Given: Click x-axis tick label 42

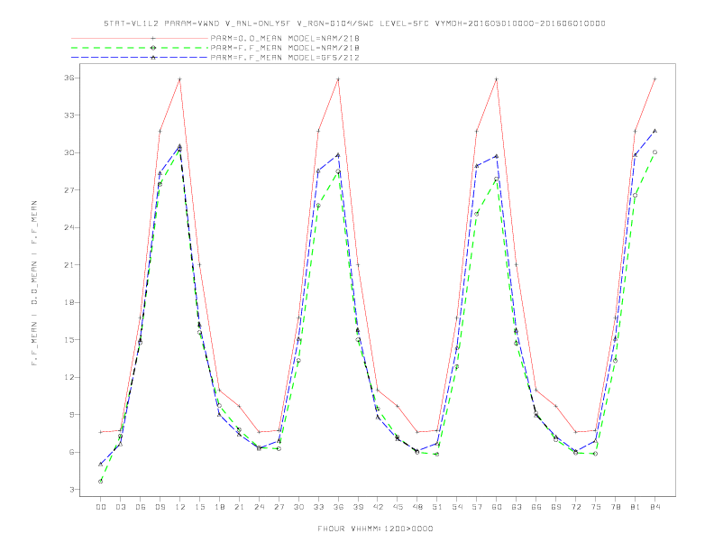Looking at the screenshot, I should 378,507.
